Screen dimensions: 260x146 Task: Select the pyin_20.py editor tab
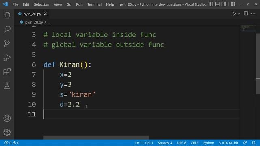(x=32, y=14)
